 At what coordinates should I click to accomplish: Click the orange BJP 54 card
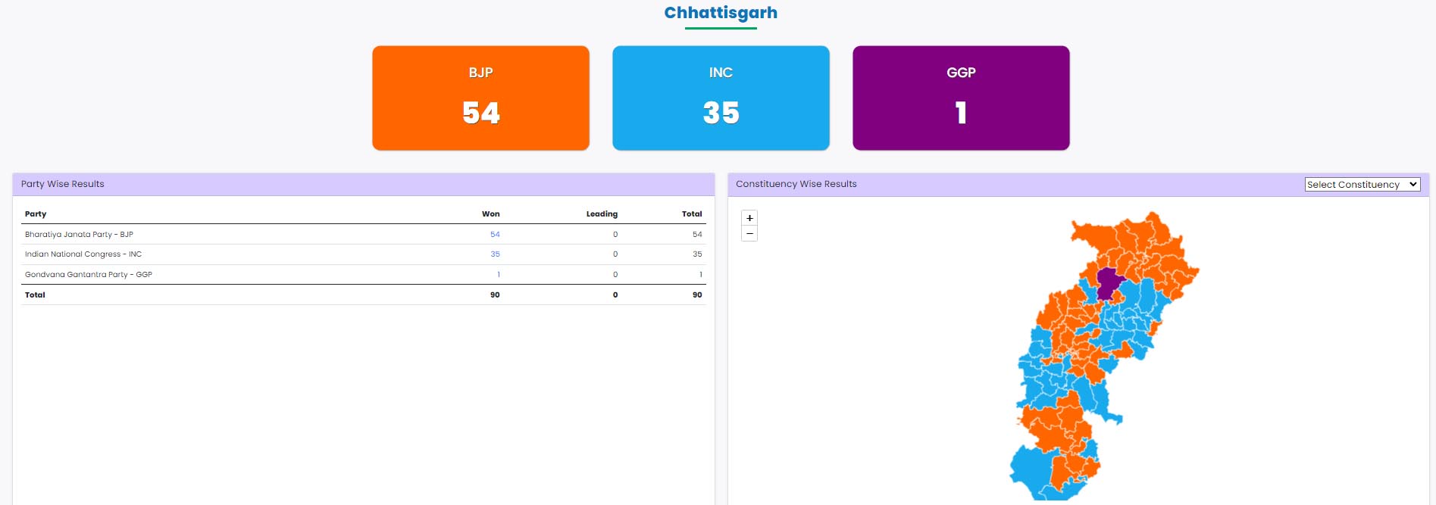coord(480,98)
